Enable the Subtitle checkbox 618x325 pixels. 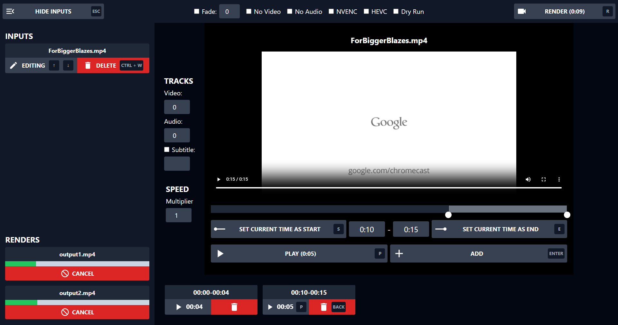(167, 149)
